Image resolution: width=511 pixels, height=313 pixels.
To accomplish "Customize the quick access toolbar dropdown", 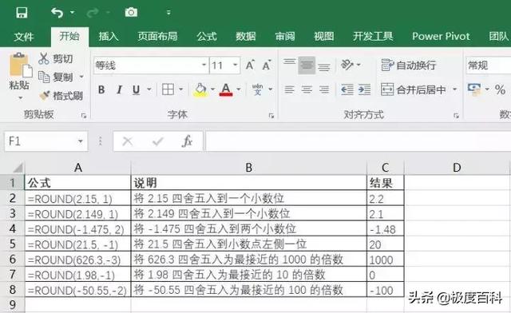I will (x=168, y=13).
